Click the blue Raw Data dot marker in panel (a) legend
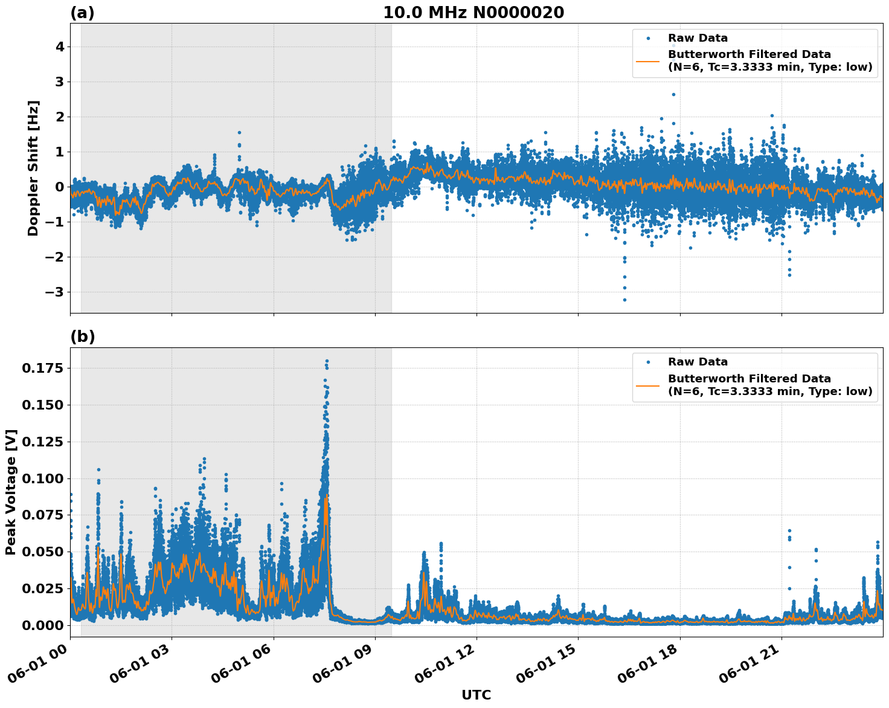Screen dimensions: 889x708 click(x=648, y=38)
